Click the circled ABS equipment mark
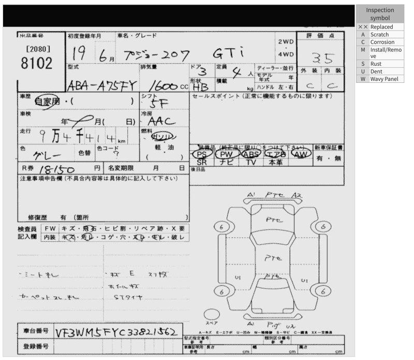This screenshot has width=414, height=360. (252, 154)
